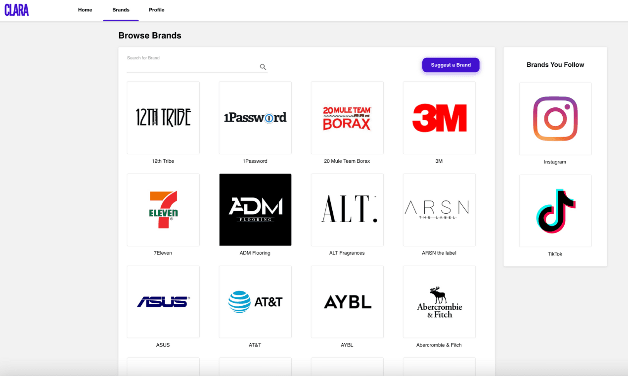Click the 20 Mule Team Borax label
Screen dimensions: 628x376
[x=347, y=161]
